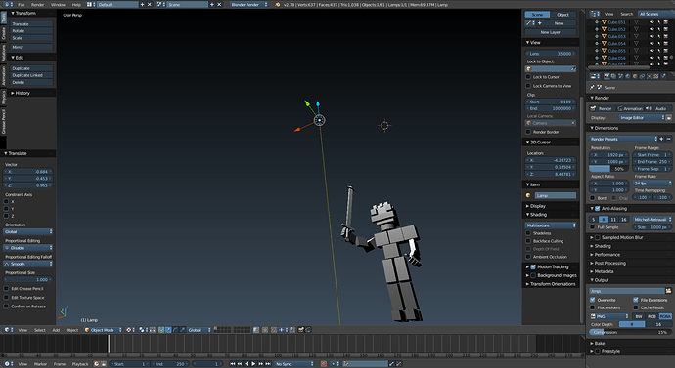Click the Animation render button

tap(630, 108)
